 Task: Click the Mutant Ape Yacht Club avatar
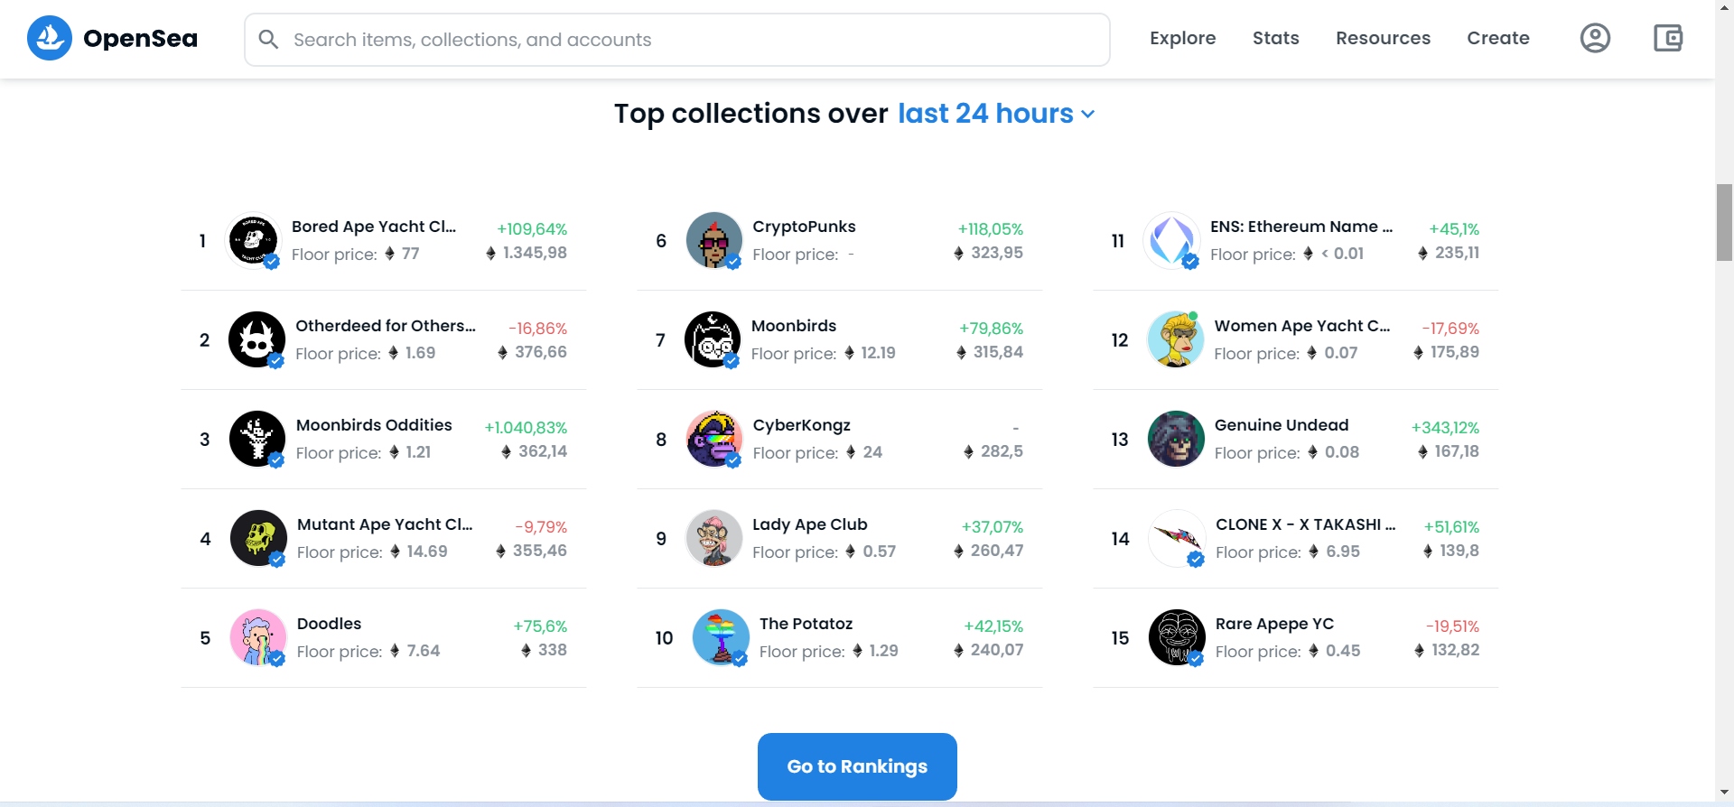(258, 538)
